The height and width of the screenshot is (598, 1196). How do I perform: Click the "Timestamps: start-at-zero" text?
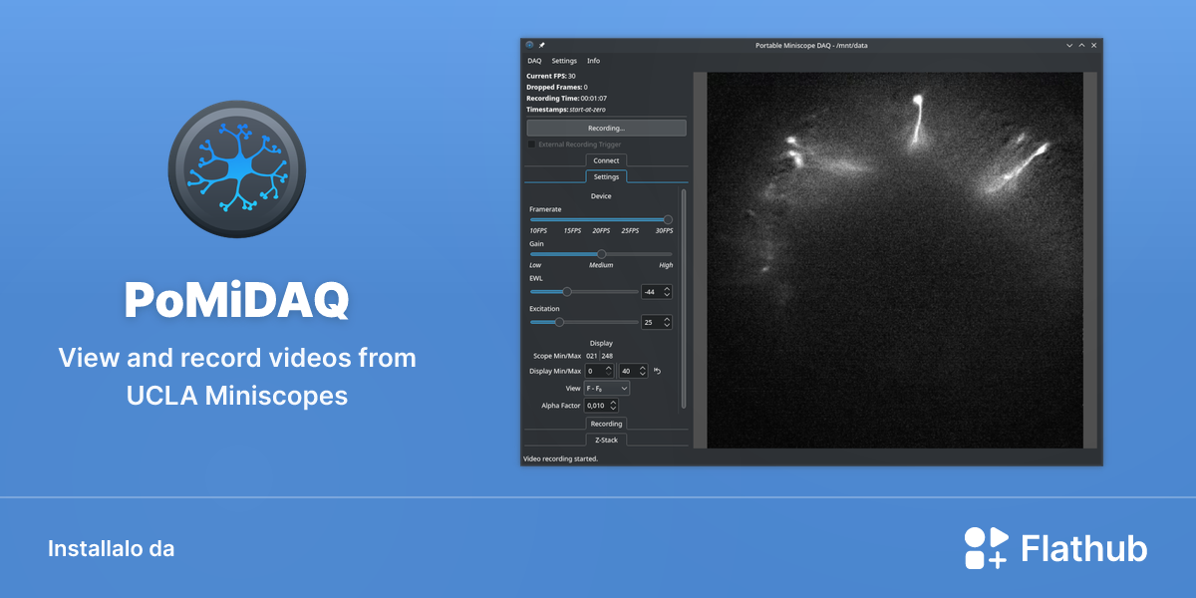click(x=566, y=110)
